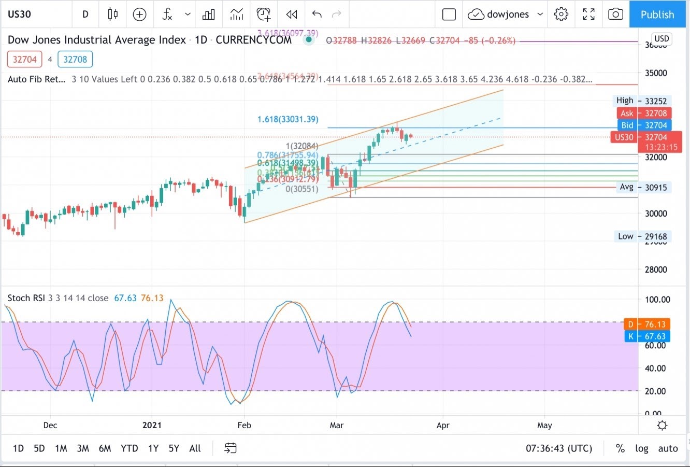Click the Mar date on the time axis

click(336, 425)
